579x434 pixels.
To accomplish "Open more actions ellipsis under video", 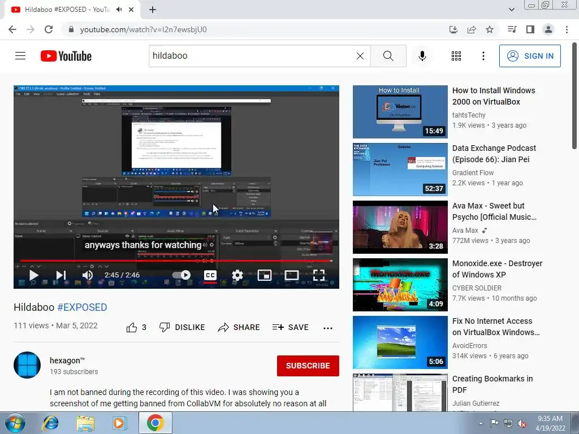I will coord(328,328).
